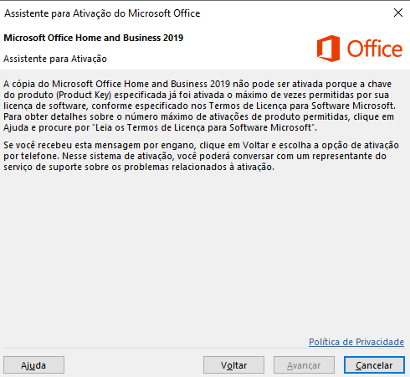The image size is (410, 377).
Task: Click the window title "Assistente para Ativação do Microsoft Office"
Action: coord(102,13)
